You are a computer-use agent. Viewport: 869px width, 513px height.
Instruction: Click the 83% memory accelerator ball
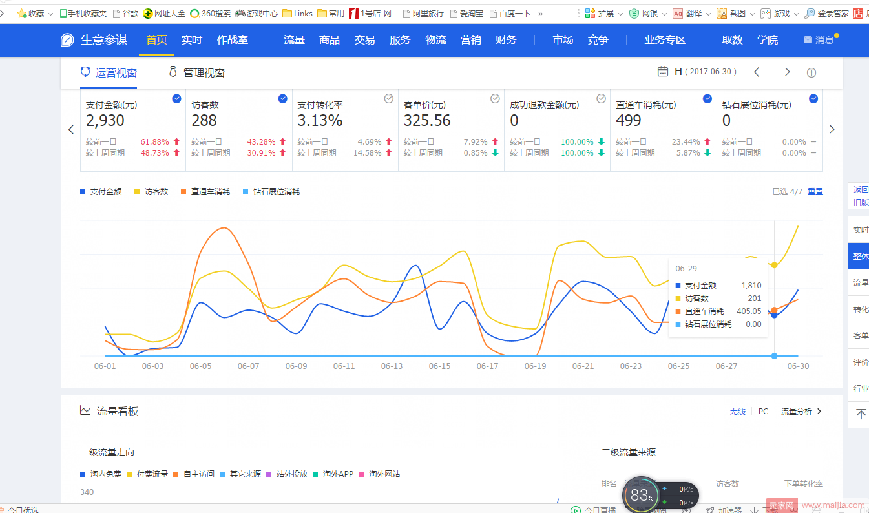641,495
